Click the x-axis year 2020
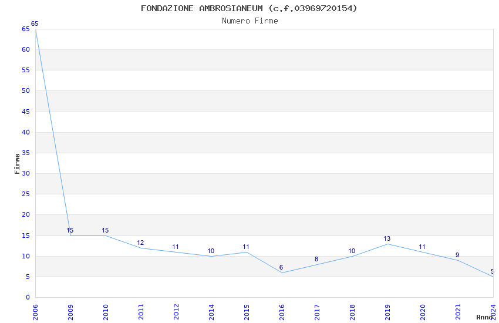 (423, 312)
